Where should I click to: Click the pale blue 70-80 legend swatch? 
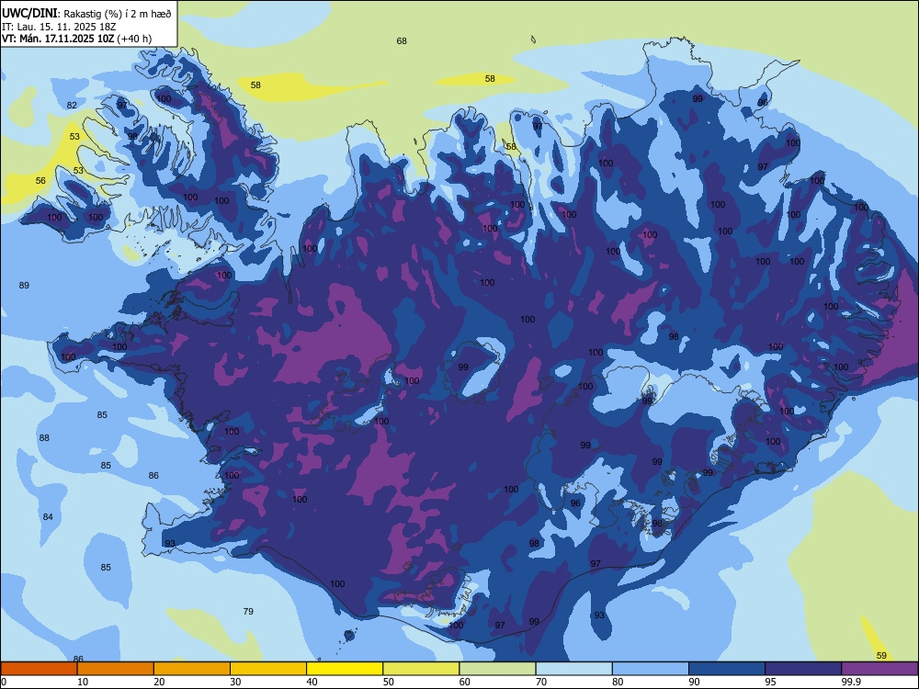pyautogui.click(x=573, y=669)
